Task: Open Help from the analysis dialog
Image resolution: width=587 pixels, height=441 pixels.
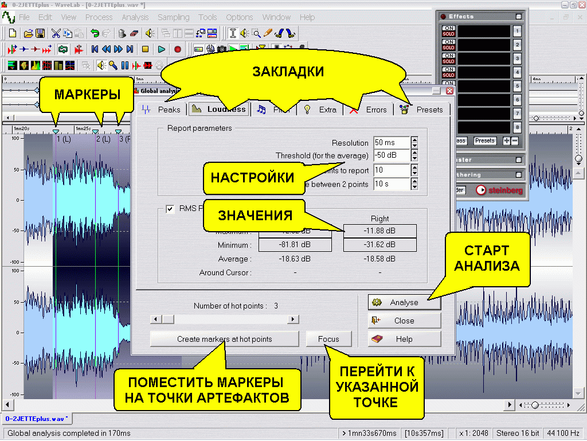Action: 404,339
